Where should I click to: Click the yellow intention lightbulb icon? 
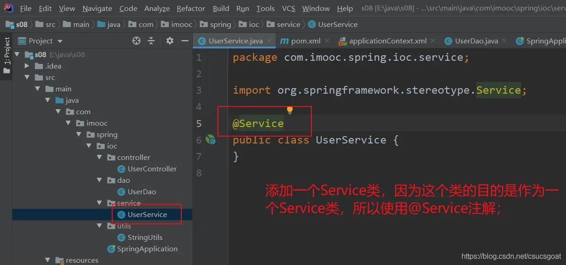[289, 110]
